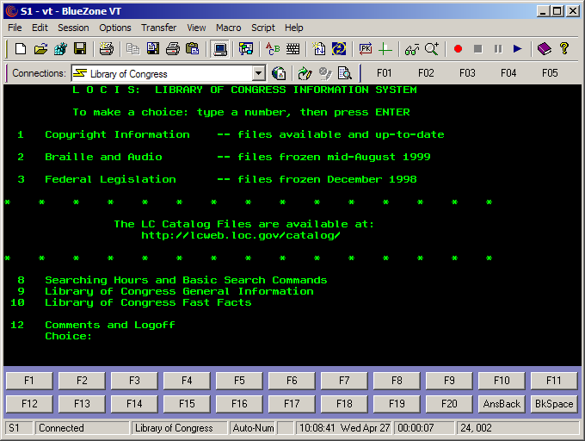Toggle the terminal display monitor icon

tap(220, 49)
